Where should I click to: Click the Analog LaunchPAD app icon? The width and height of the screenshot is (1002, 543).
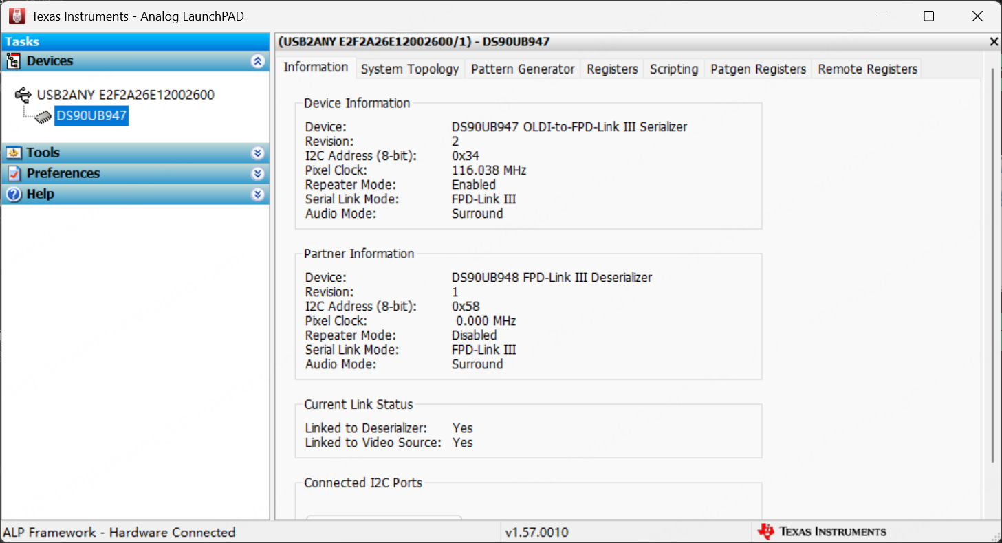coord(17,16)
